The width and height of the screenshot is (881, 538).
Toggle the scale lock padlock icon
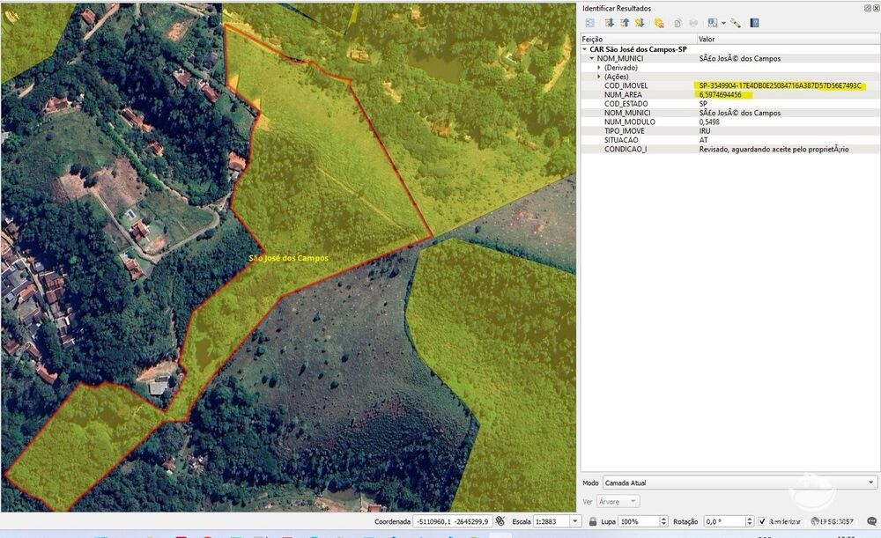tap(590, 521)
